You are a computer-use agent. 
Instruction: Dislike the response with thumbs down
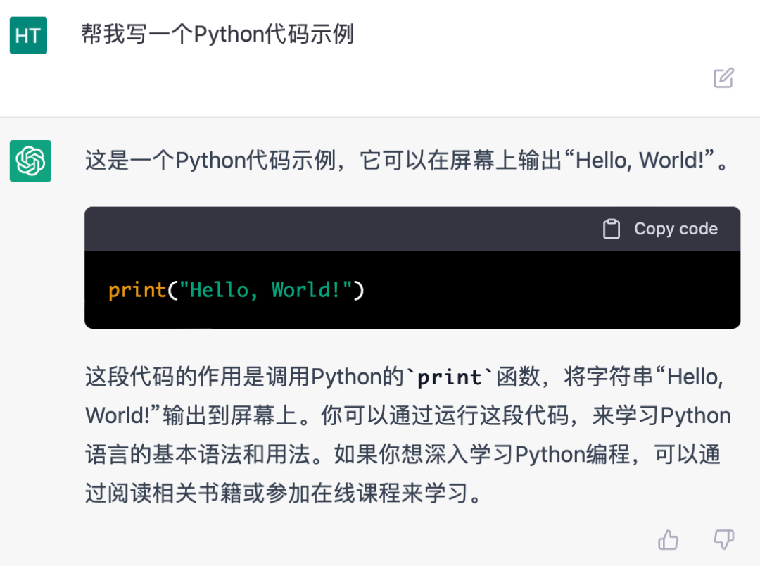[x=724, y=540]
